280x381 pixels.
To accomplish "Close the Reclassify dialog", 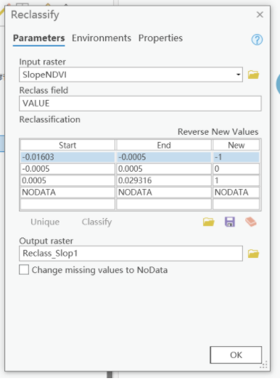I will click(x=260, y=14).
